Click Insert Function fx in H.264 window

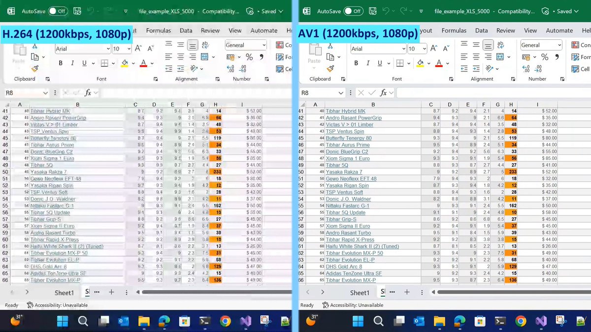(88, 92)
